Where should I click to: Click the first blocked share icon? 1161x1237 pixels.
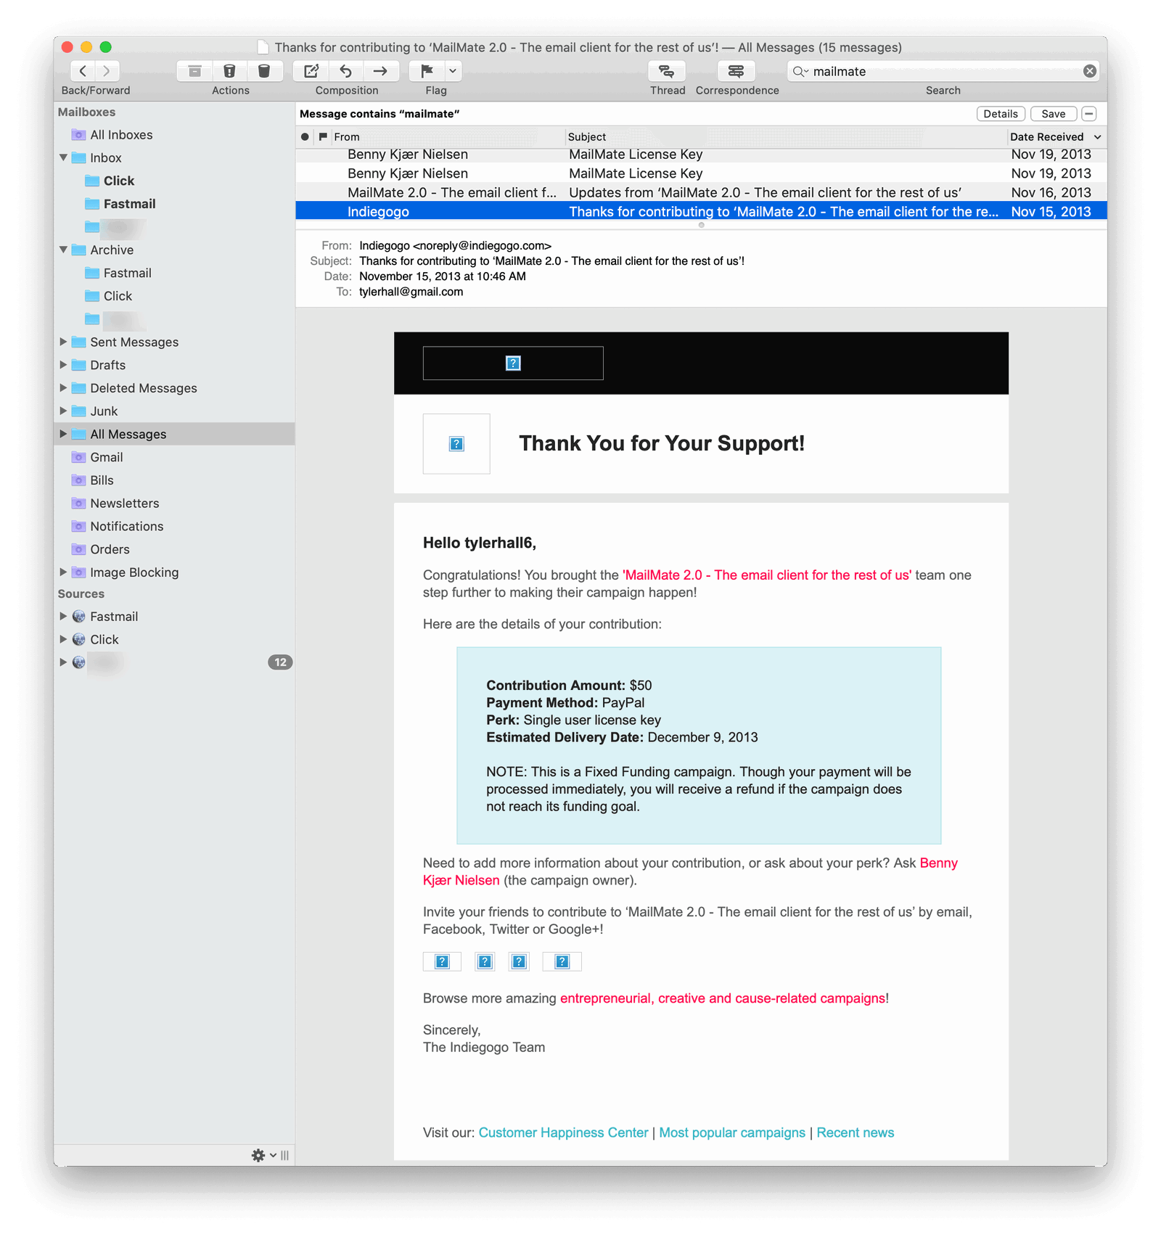coord(442,962)
